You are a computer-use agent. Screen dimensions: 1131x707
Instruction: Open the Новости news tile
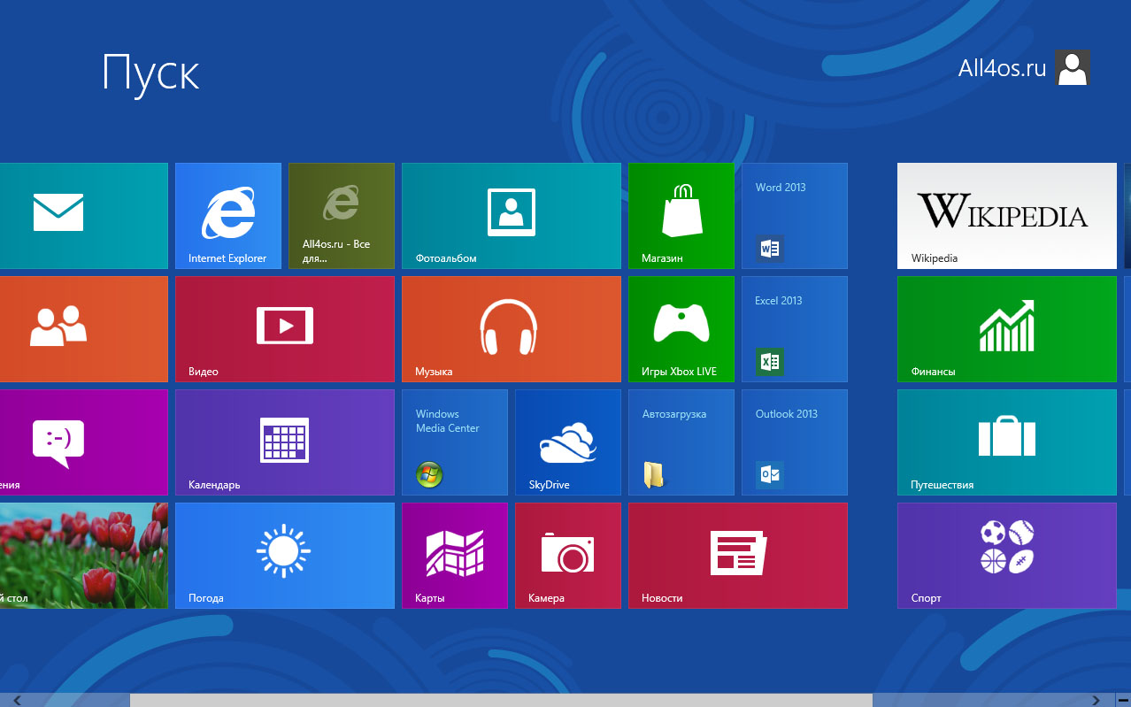coord(738,556)
